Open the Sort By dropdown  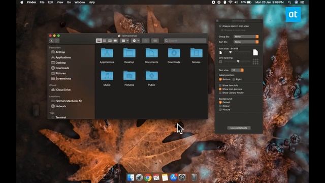(246, 42)
